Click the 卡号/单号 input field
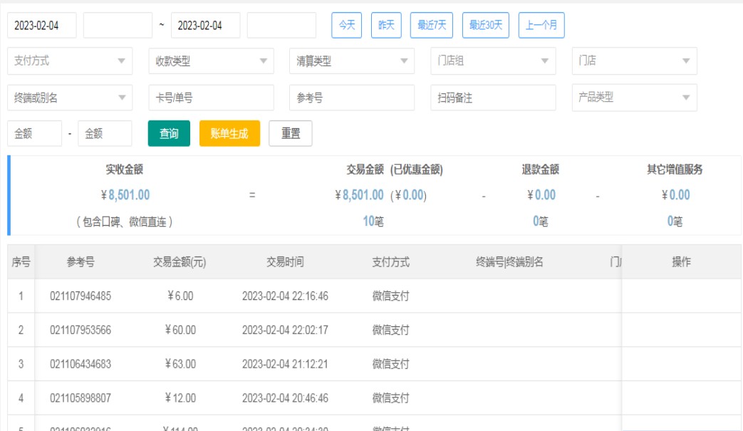This screenshot has width=743, height=431. (211, 98)
